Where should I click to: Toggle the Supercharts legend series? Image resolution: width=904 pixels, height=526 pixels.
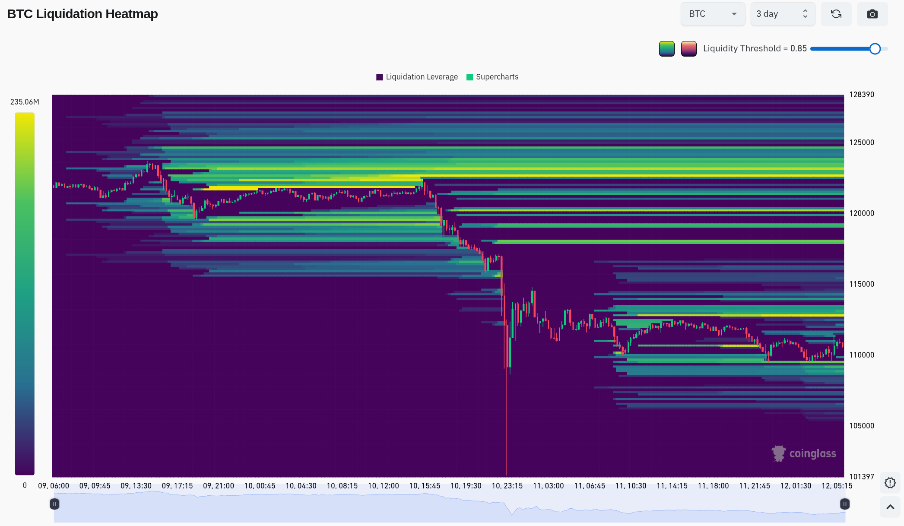click(x=492, y=77)
